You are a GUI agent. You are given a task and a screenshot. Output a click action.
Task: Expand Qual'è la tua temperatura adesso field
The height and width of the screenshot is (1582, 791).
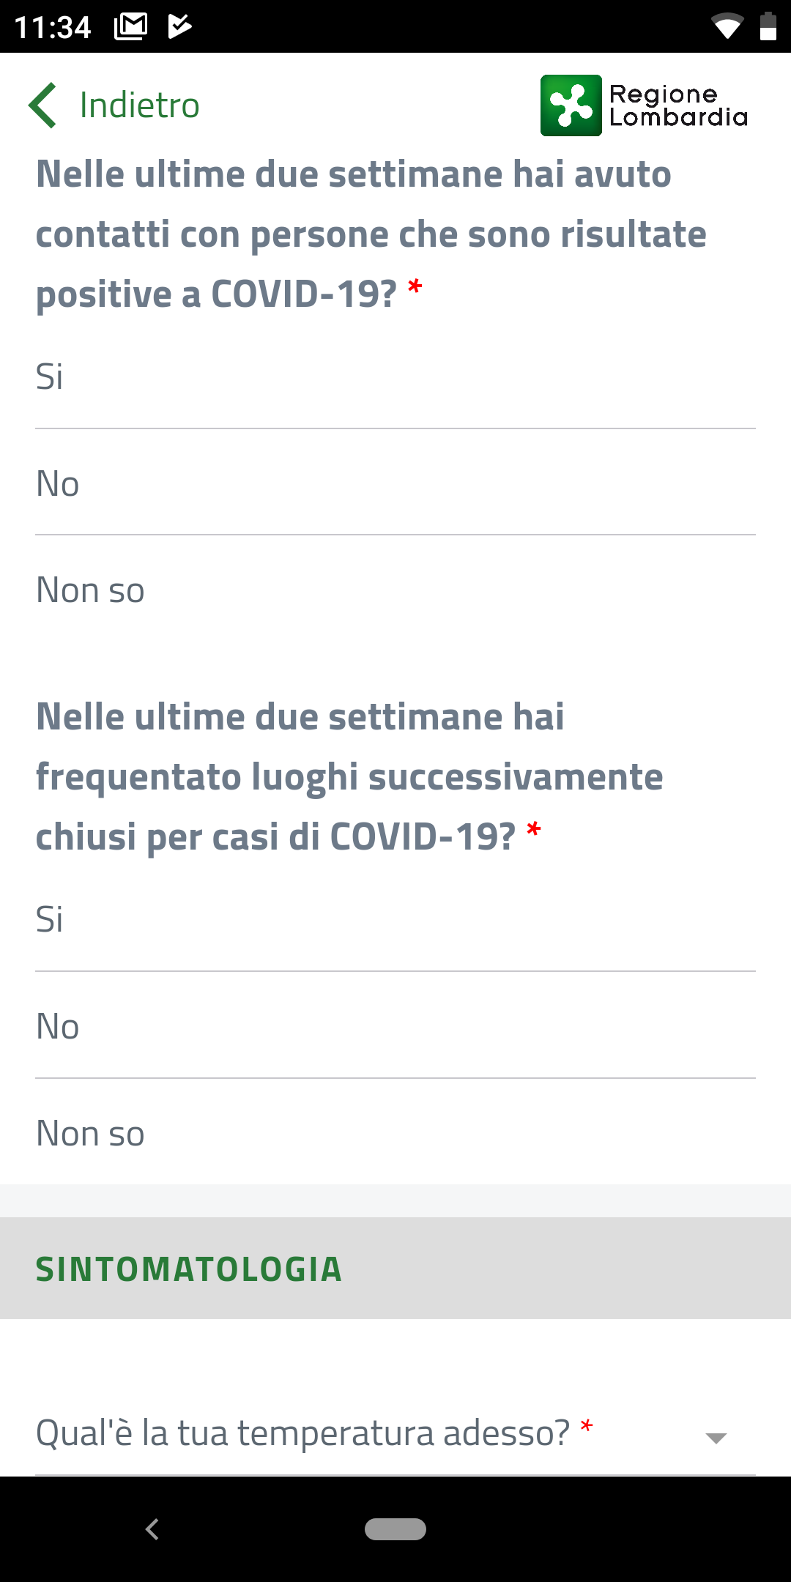395,1433
